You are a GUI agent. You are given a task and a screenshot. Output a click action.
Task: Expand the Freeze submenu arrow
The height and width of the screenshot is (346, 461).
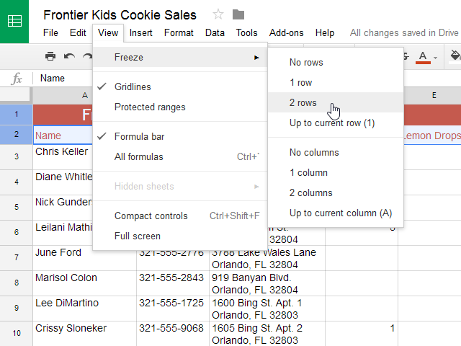(x=256, y=57)
